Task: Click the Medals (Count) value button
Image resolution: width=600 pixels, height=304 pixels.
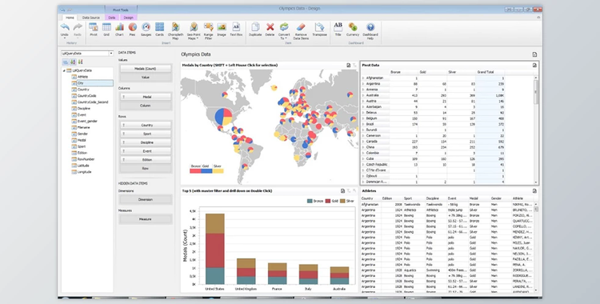Action: pos(146,69)
